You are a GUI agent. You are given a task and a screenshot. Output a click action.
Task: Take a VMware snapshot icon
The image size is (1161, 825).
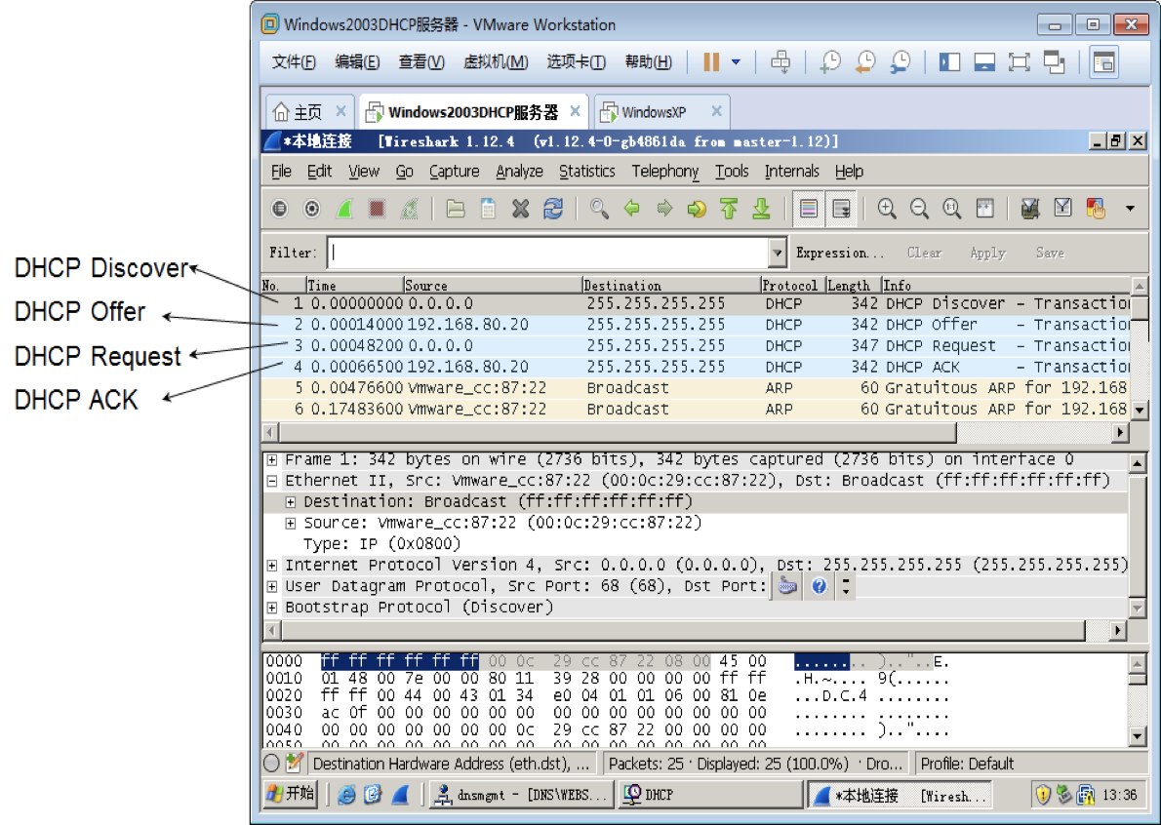coord(830,62)
